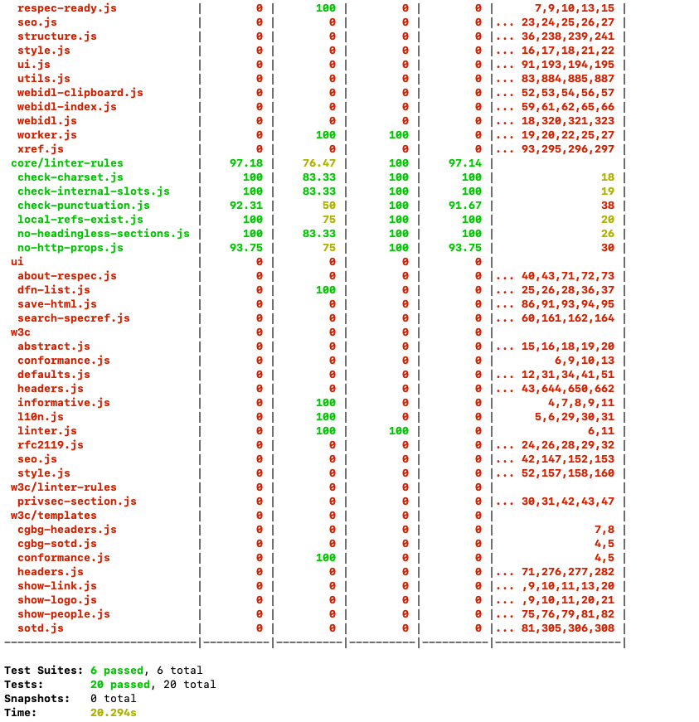Image resolution: width=699 pixels, height=722 pixels.
Task: Select the w3c directory row label
Action: pos(20,332)
